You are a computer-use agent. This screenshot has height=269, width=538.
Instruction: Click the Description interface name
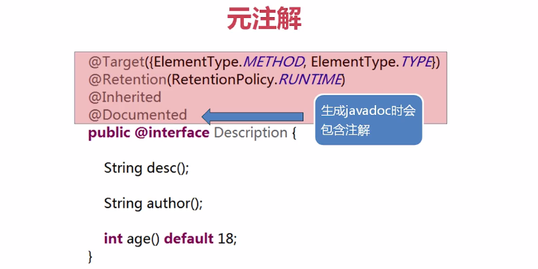[x=250, y=133]
